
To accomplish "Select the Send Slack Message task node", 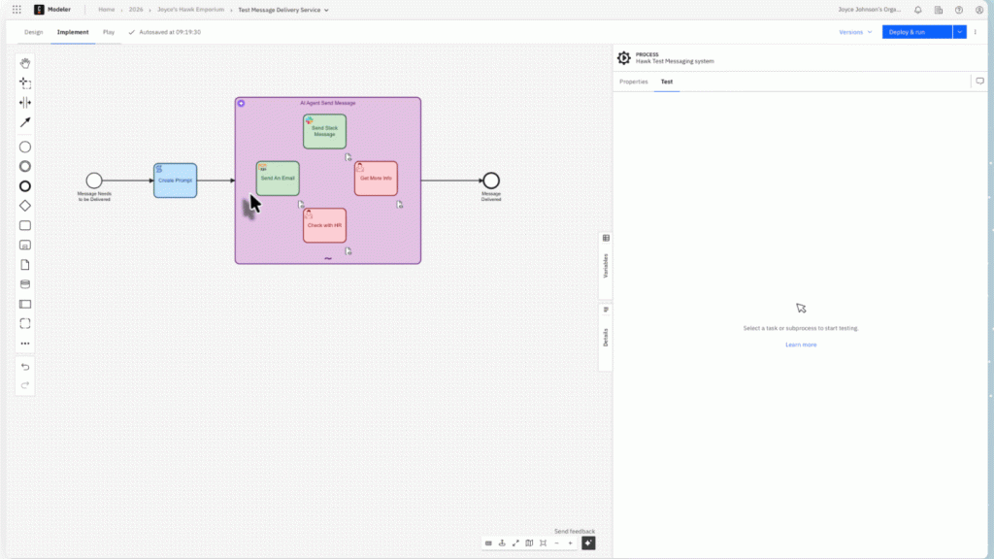I will click(324, 132).
